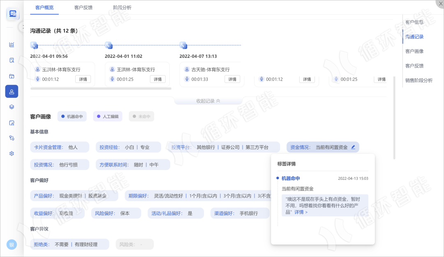The height and width of the screenshot is (257, 444).
Task: Switch to 阶段分析 tab
Action: click(122, 8)
